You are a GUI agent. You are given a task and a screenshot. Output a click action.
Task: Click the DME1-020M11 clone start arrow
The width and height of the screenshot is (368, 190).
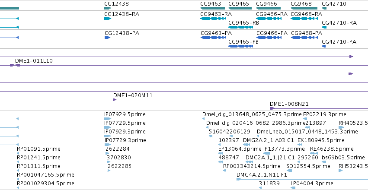tap(115, 100)
